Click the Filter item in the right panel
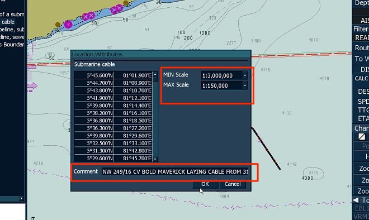The height and width of the screenshot is (220, 369). tap(361, 29)
